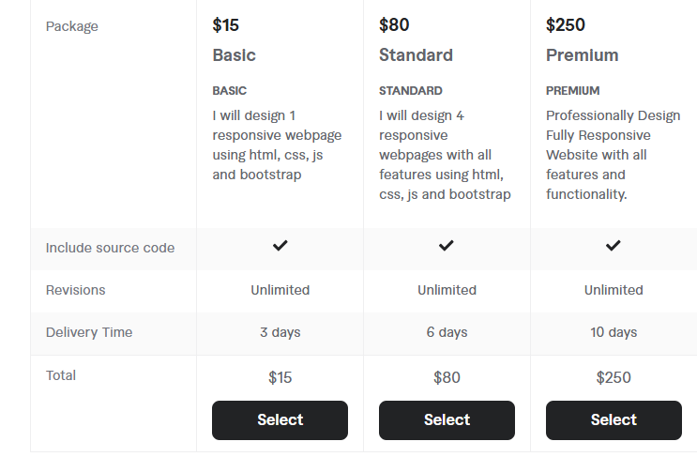
Task: Click the Total $80 amount
Action: click(x=447, y=377)
